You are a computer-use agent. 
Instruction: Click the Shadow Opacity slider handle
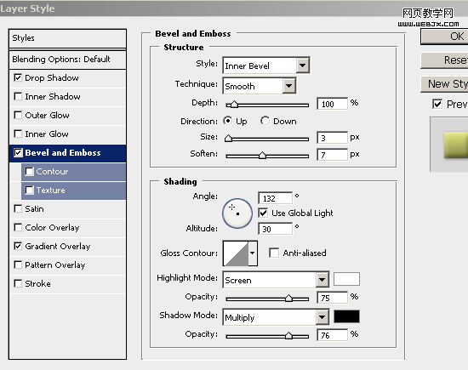coord(288,336)
